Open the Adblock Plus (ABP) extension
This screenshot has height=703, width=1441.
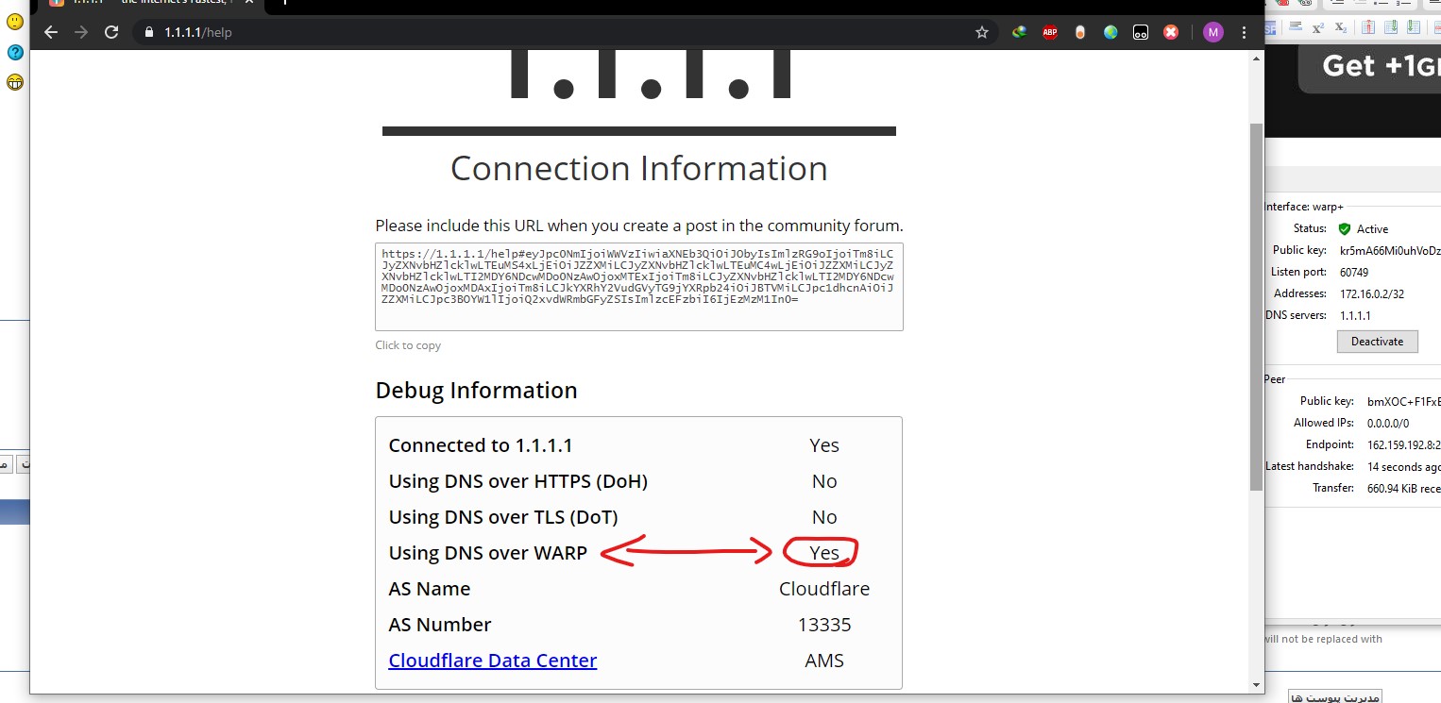pos(1049,32)
